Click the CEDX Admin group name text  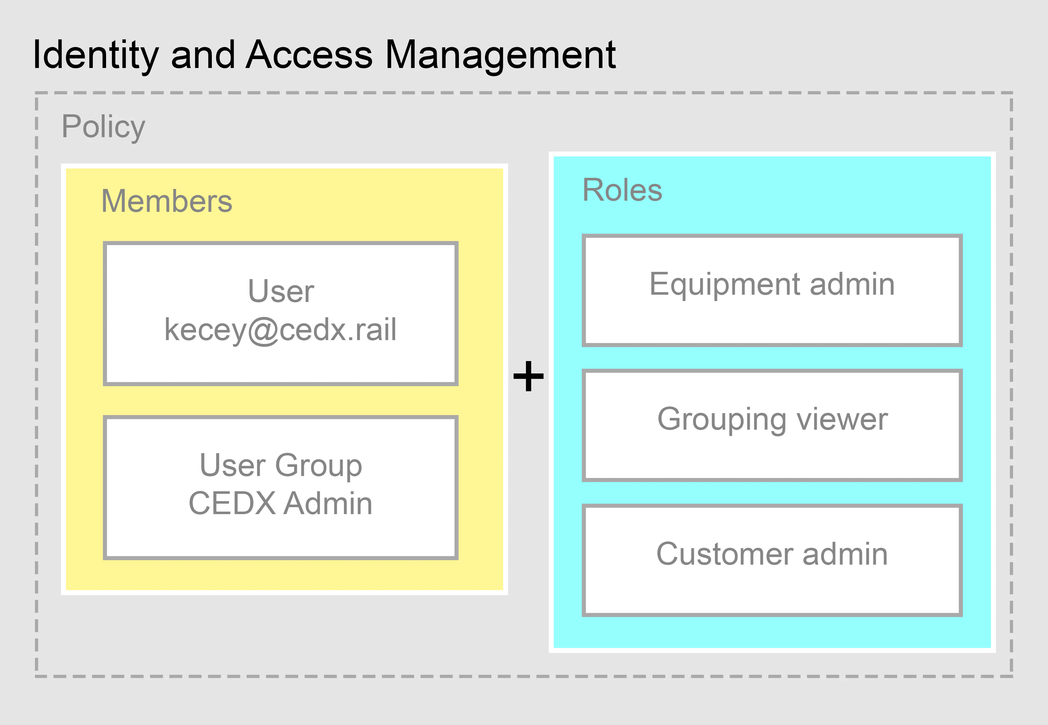click(280, 504)
